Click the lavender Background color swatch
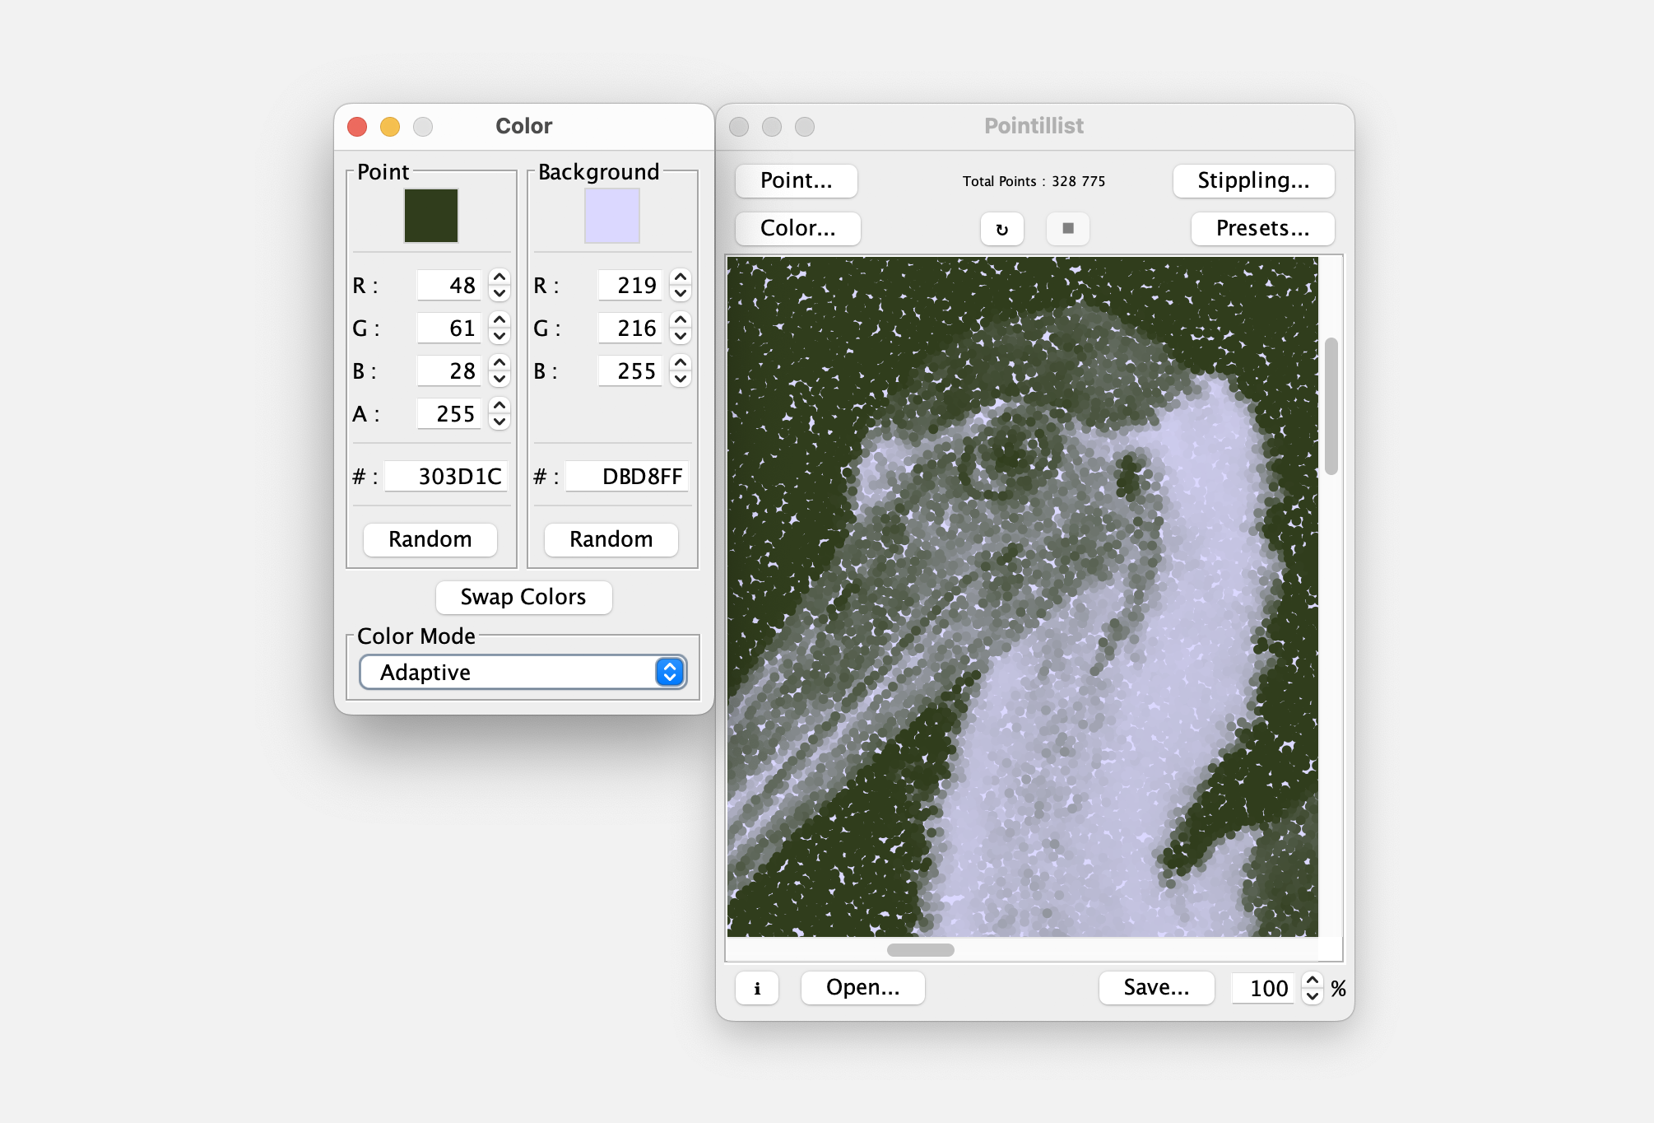The width and height of the screenshot is (1654, 1123). (x=611, y=216)
